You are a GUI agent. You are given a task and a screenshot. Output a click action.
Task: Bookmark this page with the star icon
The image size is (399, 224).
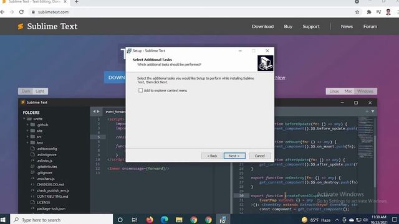[357, 12]
